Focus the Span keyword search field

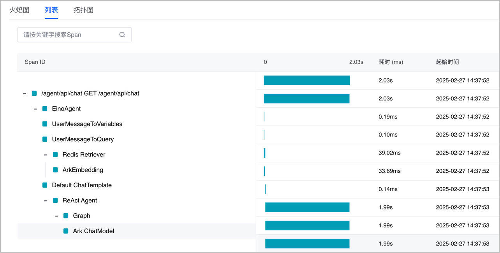[x=68, y=35]
